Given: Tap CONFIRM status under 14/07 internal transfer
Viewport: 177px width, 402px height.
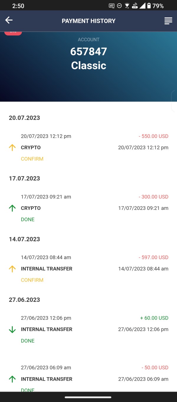Looking at the screenshot, I should tap(32, 280).
